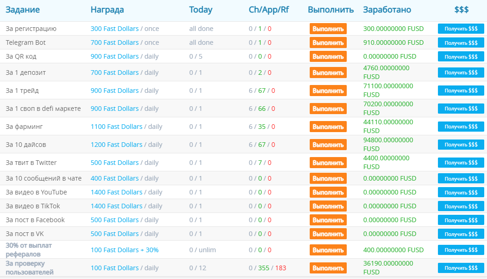The height and width of the screenshot is (279, 487).
Task: Click Получить $$$ for За регистрацию
Action: pyautogui.click(x=461, y=29)
